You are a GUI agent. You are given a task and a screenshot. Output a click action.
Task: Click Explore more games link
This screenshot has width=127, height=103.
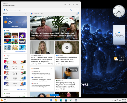[x=20, y=52]
